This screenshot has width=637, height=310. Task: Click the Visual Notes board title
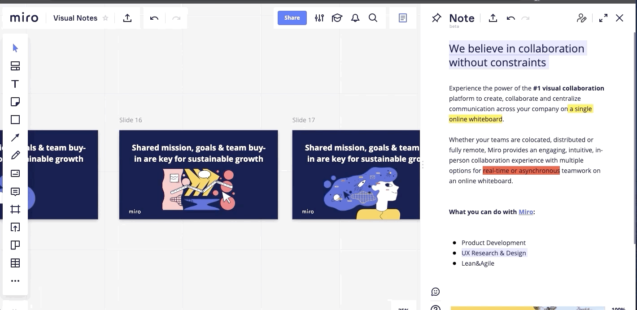coord(75,18)
